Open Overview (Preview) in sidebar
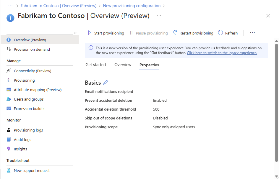This screenshot has width=279, height=179. click(x=40, y=40)
